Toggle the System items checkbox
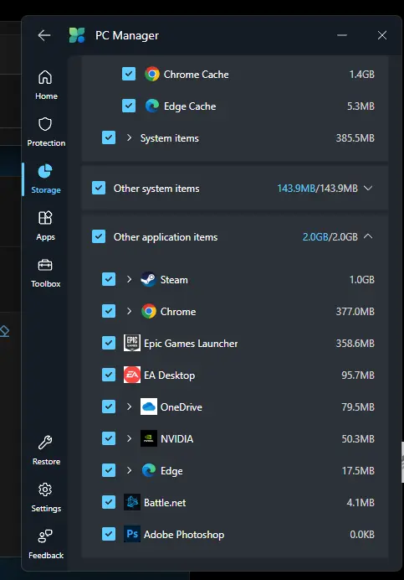The image size is (404, 580). point(109,137)
